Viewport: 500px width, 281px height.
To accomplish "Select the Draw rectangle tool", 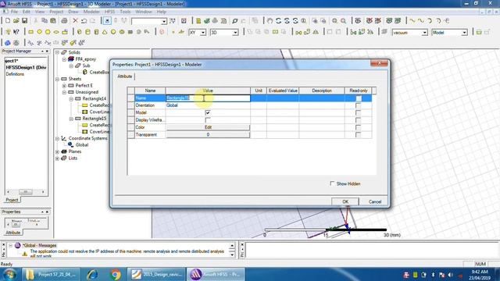I will click(31, 32).
